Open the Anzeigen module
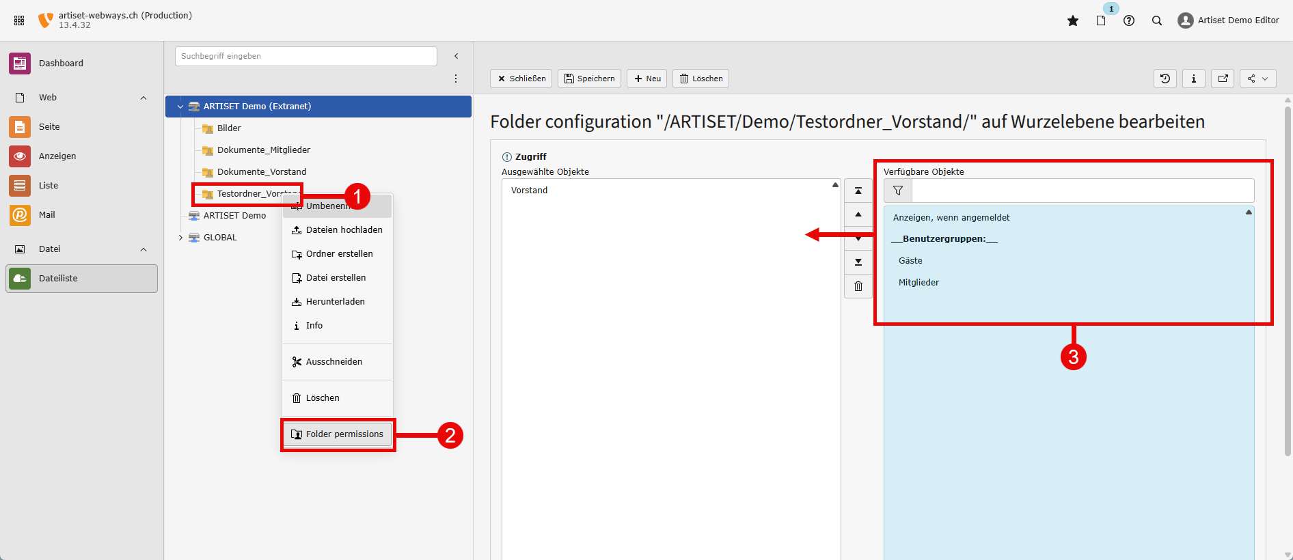1293x560 pixels. (x=82, y=156)
